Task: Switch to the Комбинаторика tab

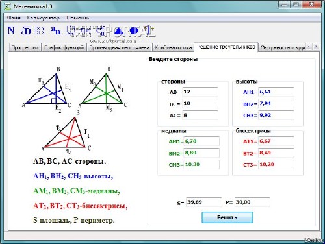Action: pyautogui.click(x=173, y=47)
